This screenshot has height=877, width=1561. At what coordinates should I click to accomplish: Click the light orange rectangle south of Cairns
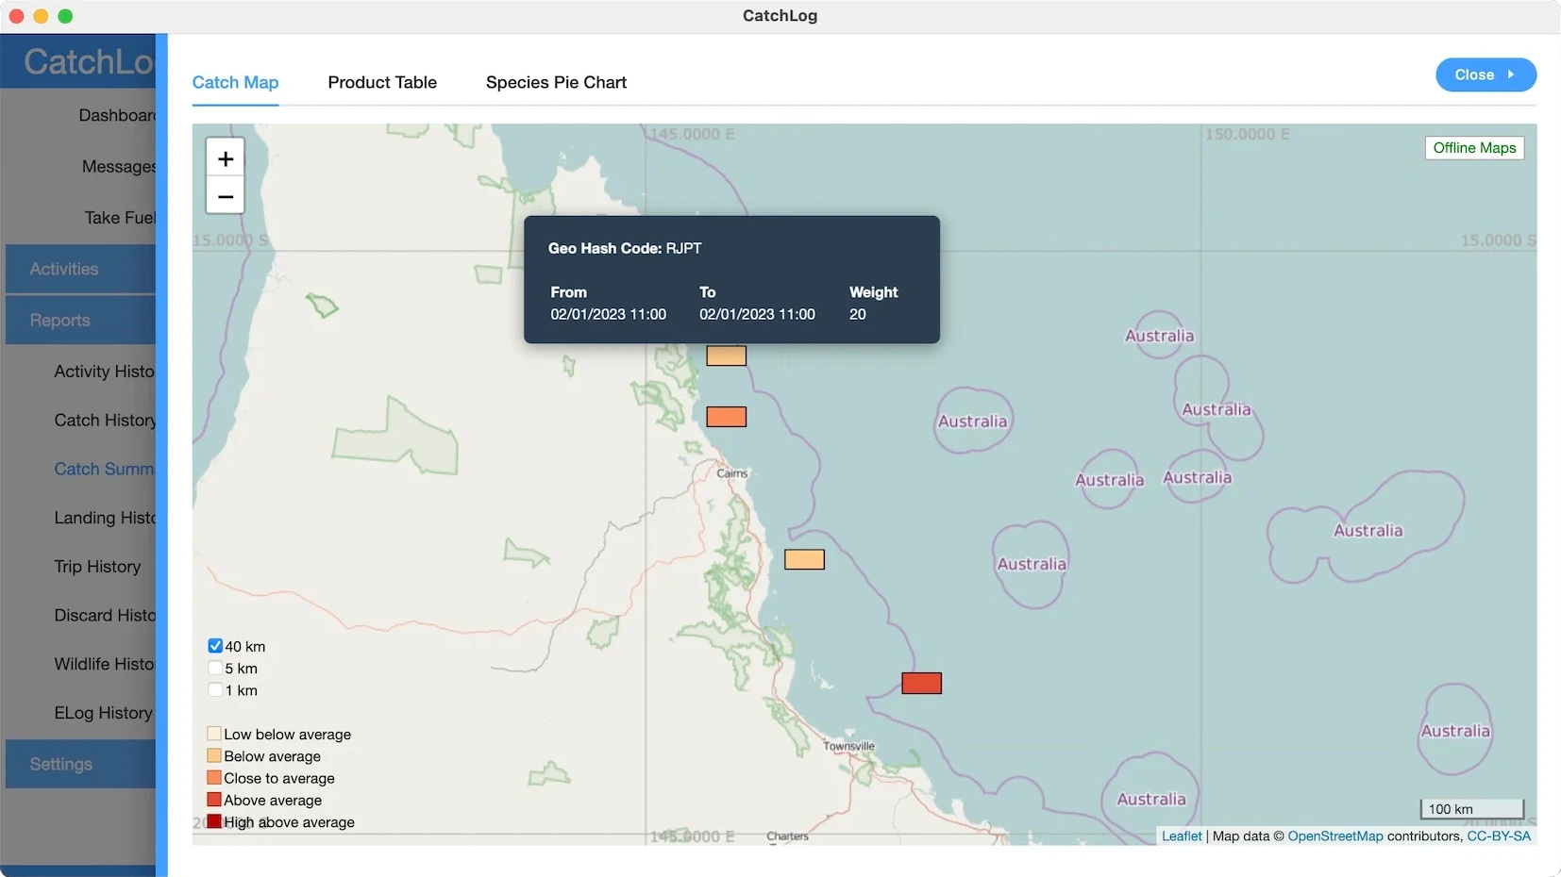[x=804, y=559]
